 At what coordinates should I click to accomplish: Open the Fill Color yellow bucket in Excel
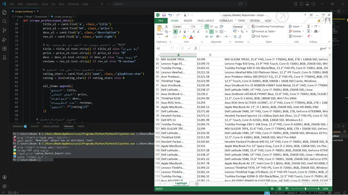coord(184,37)
